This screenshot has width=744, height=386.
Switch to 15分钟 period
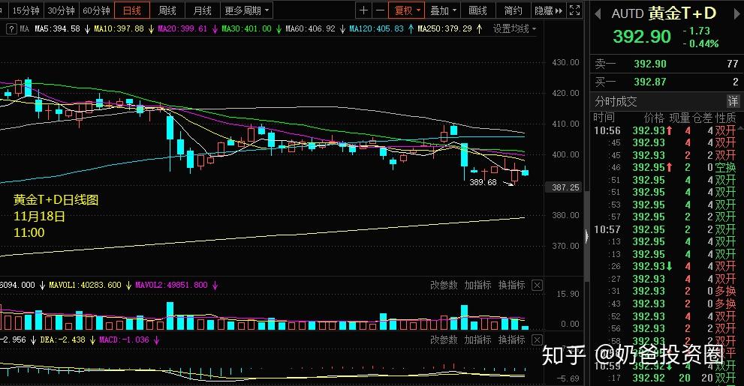pos(26,10)
